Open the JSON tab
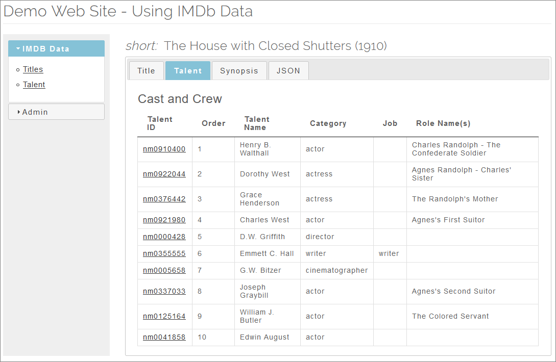The width and height of the screenshot is (556, 362). pos(288,70)
